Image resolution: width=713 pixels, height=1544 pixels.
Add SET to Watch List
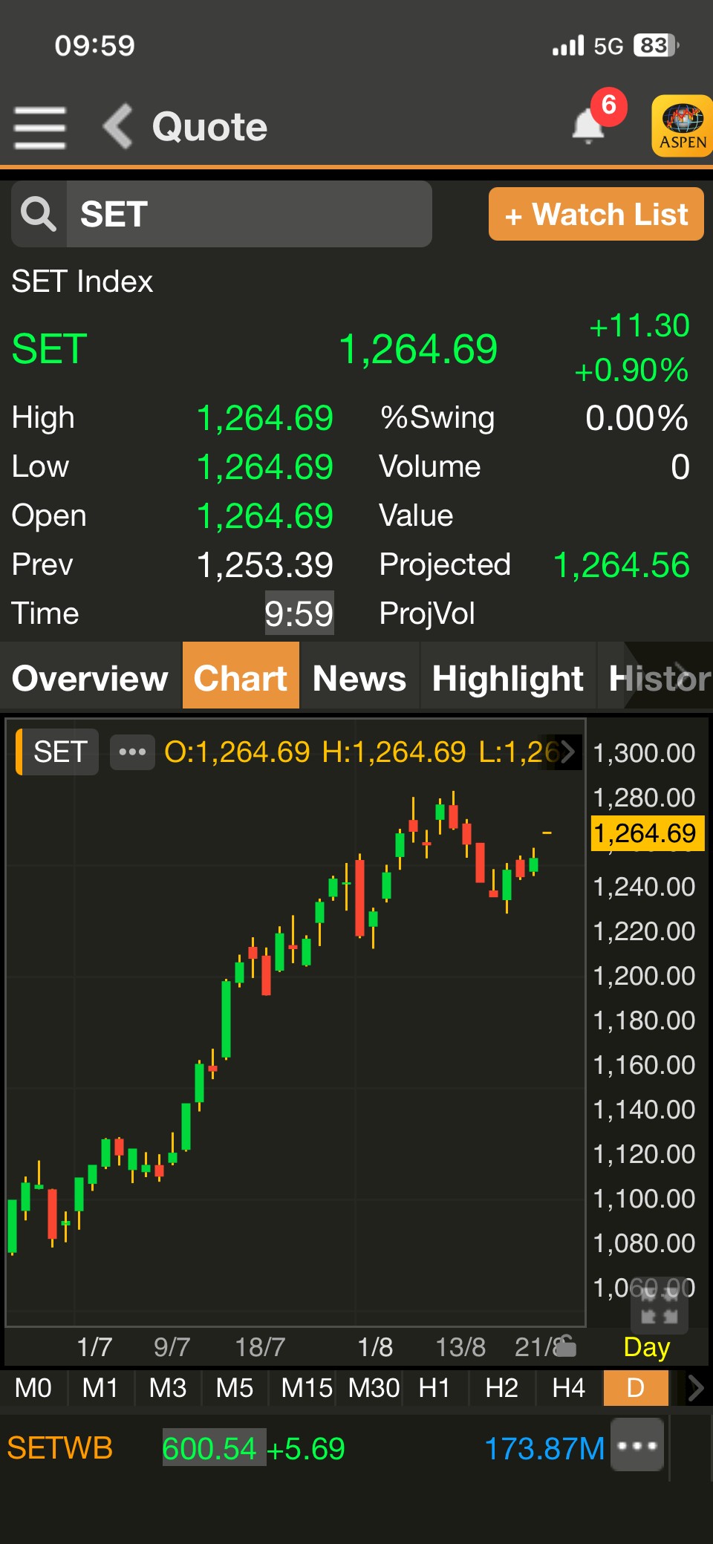click(596, 214)
